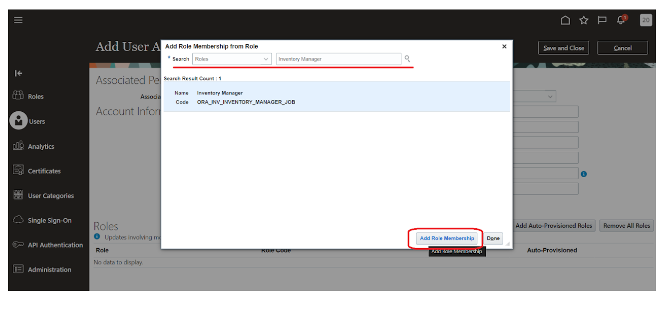Open the dropdown behind dialog at right
The width and height of the screenshot is (659, 324).
[x=550, y=96]
